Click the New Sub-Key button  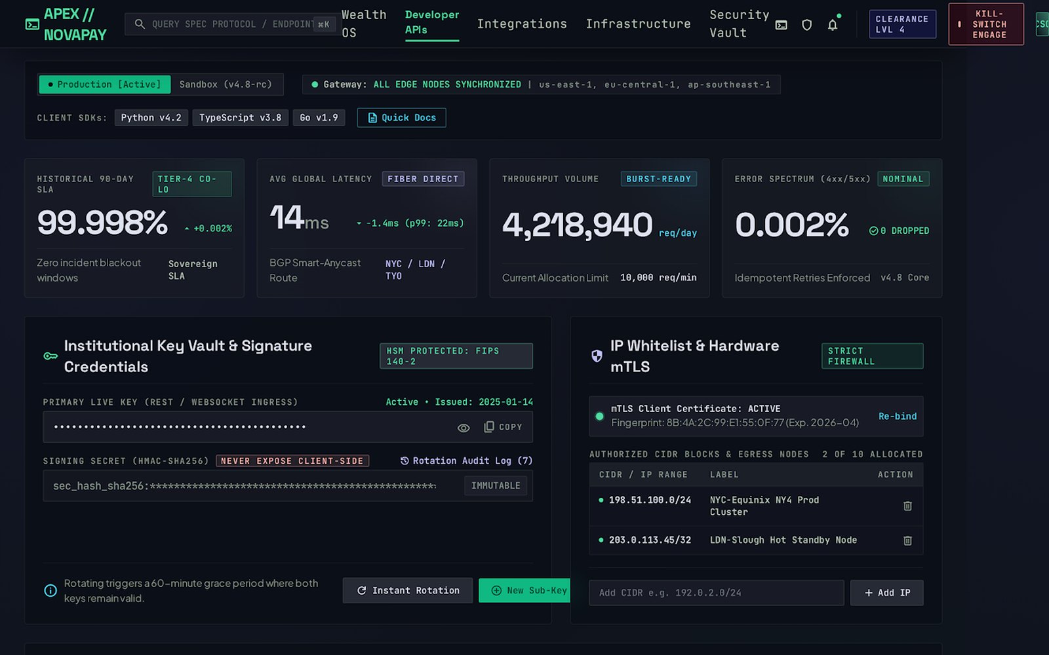click(x=524, y=591)
